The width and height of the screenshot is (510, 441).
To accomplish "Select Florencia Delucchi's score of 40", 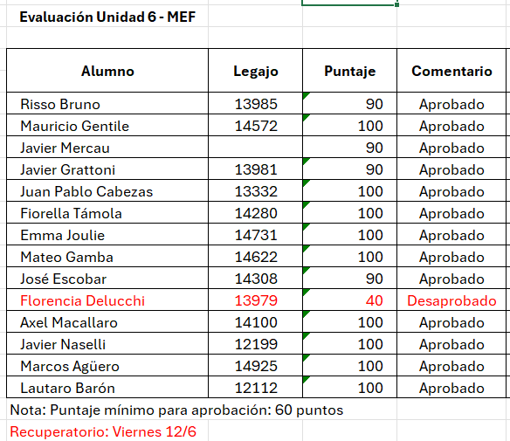I will [349, 300].
